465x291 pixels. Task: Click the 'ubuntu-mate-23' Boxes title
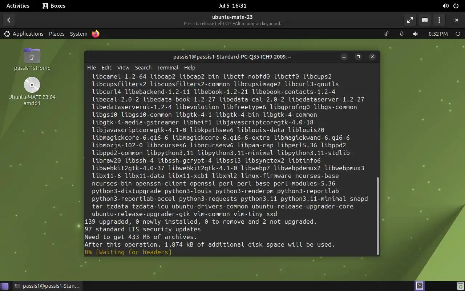pos(232,17)
